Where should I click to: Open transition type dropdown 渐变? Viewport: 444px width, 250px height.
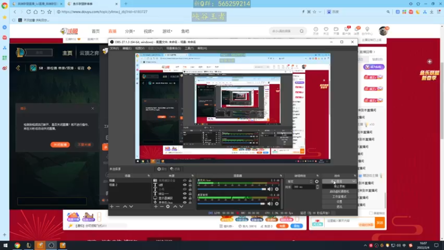point(300,182)
